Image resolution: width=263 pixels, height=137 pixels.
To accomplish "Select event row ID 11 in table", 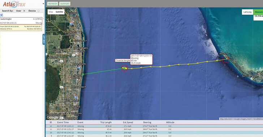I will pyautogui.click(x=154, y=129).
